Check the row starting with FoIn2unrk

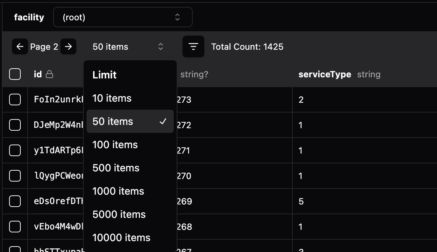15,99
